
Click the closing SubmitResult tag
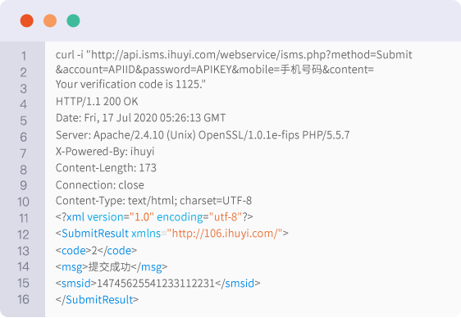click(97, 300)
